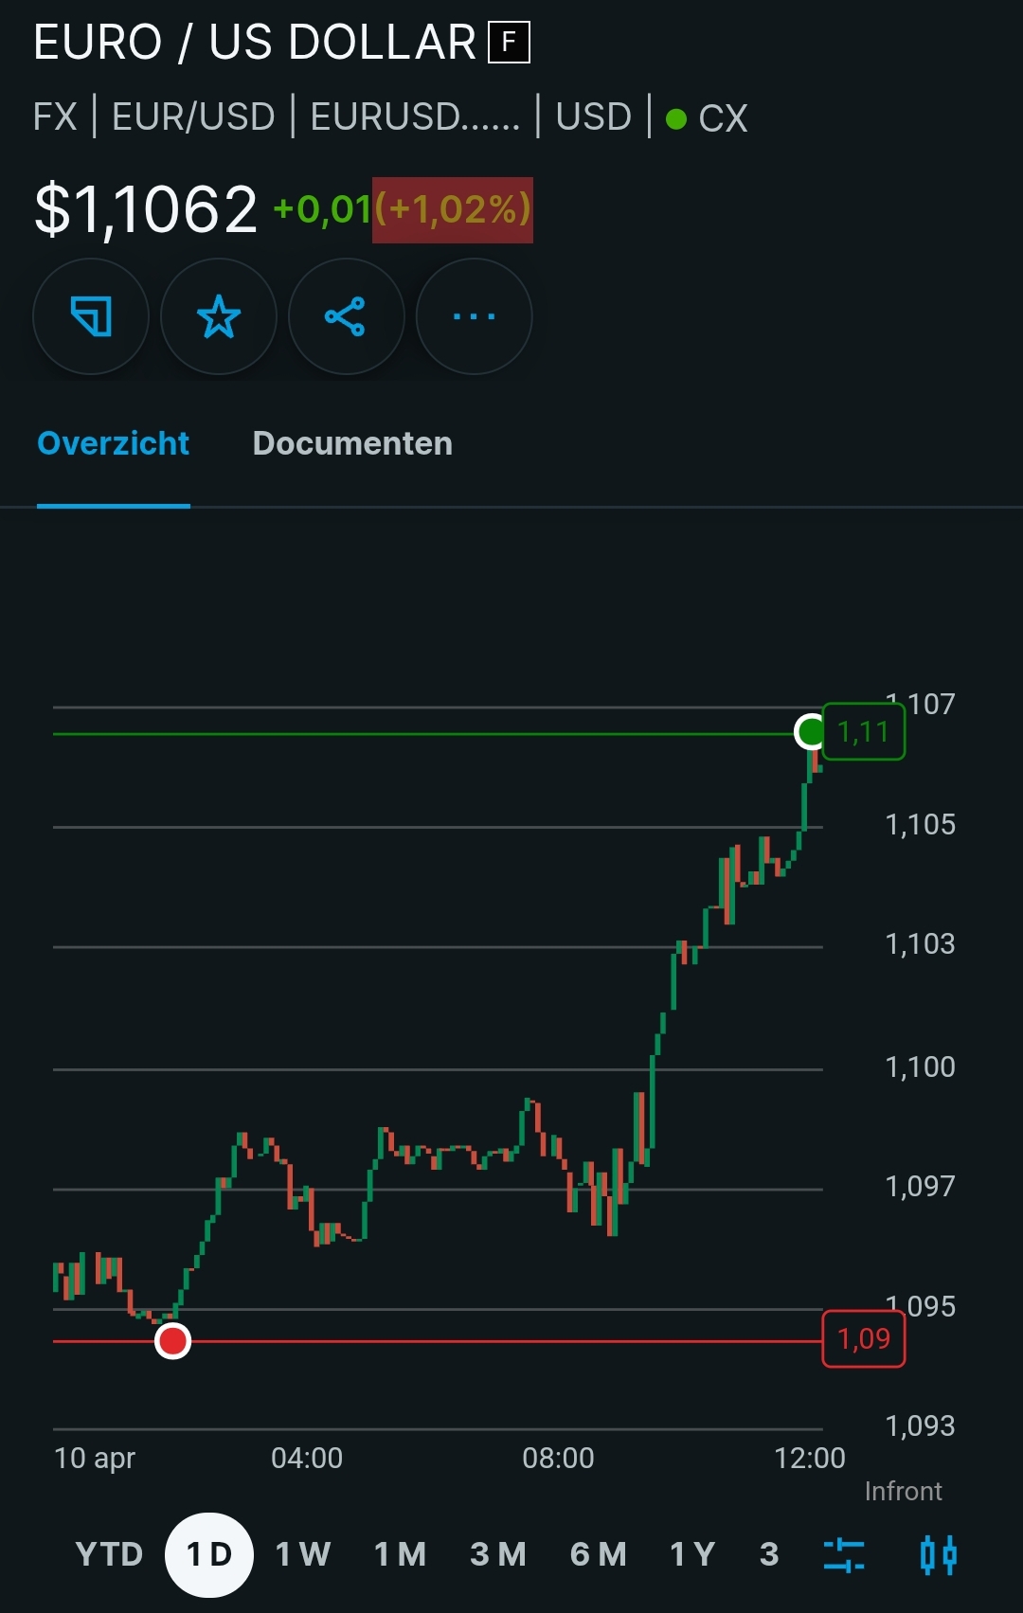Open chart settings sliders icon
The image size is (1023, 1613).
click(843, 1554)
